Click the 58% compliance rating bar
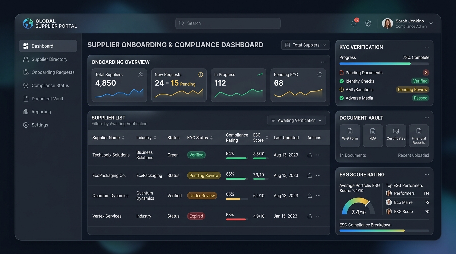 tap(237, 219)
